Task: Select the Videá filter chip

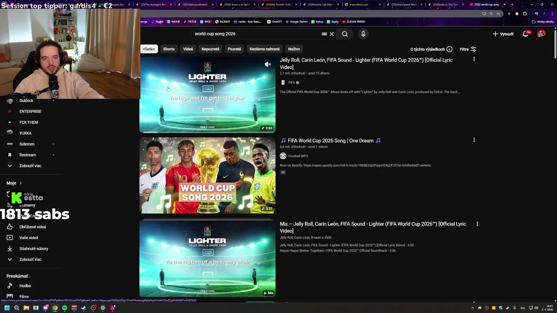Action: coord(188,49)
